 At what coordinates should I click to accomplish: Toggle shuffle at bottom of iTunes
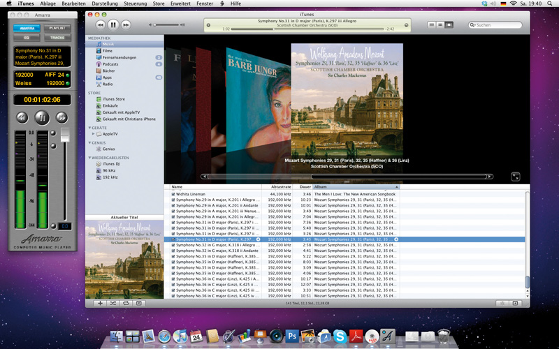pyautogui.click(x=113, y=303)
